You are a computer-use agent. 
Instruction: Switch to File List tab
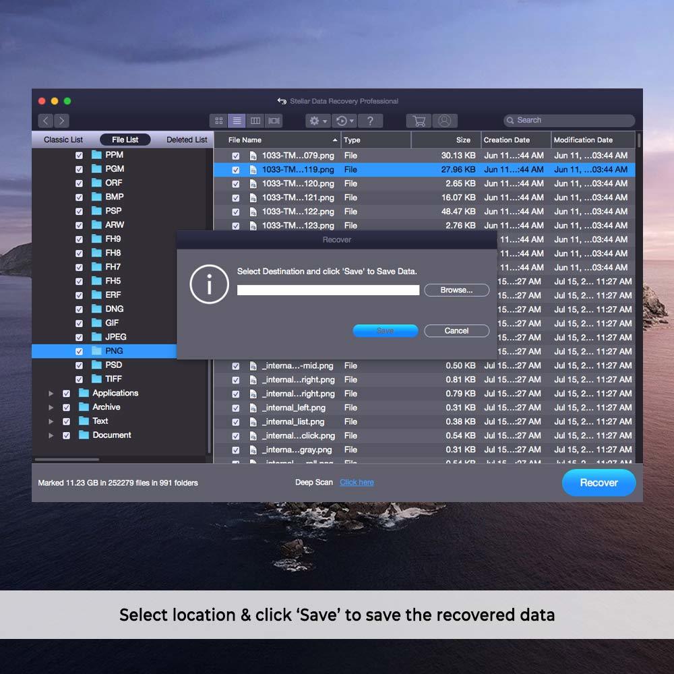click(x=125, y=140)
